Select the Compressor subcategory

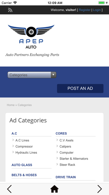click(24, 146)
